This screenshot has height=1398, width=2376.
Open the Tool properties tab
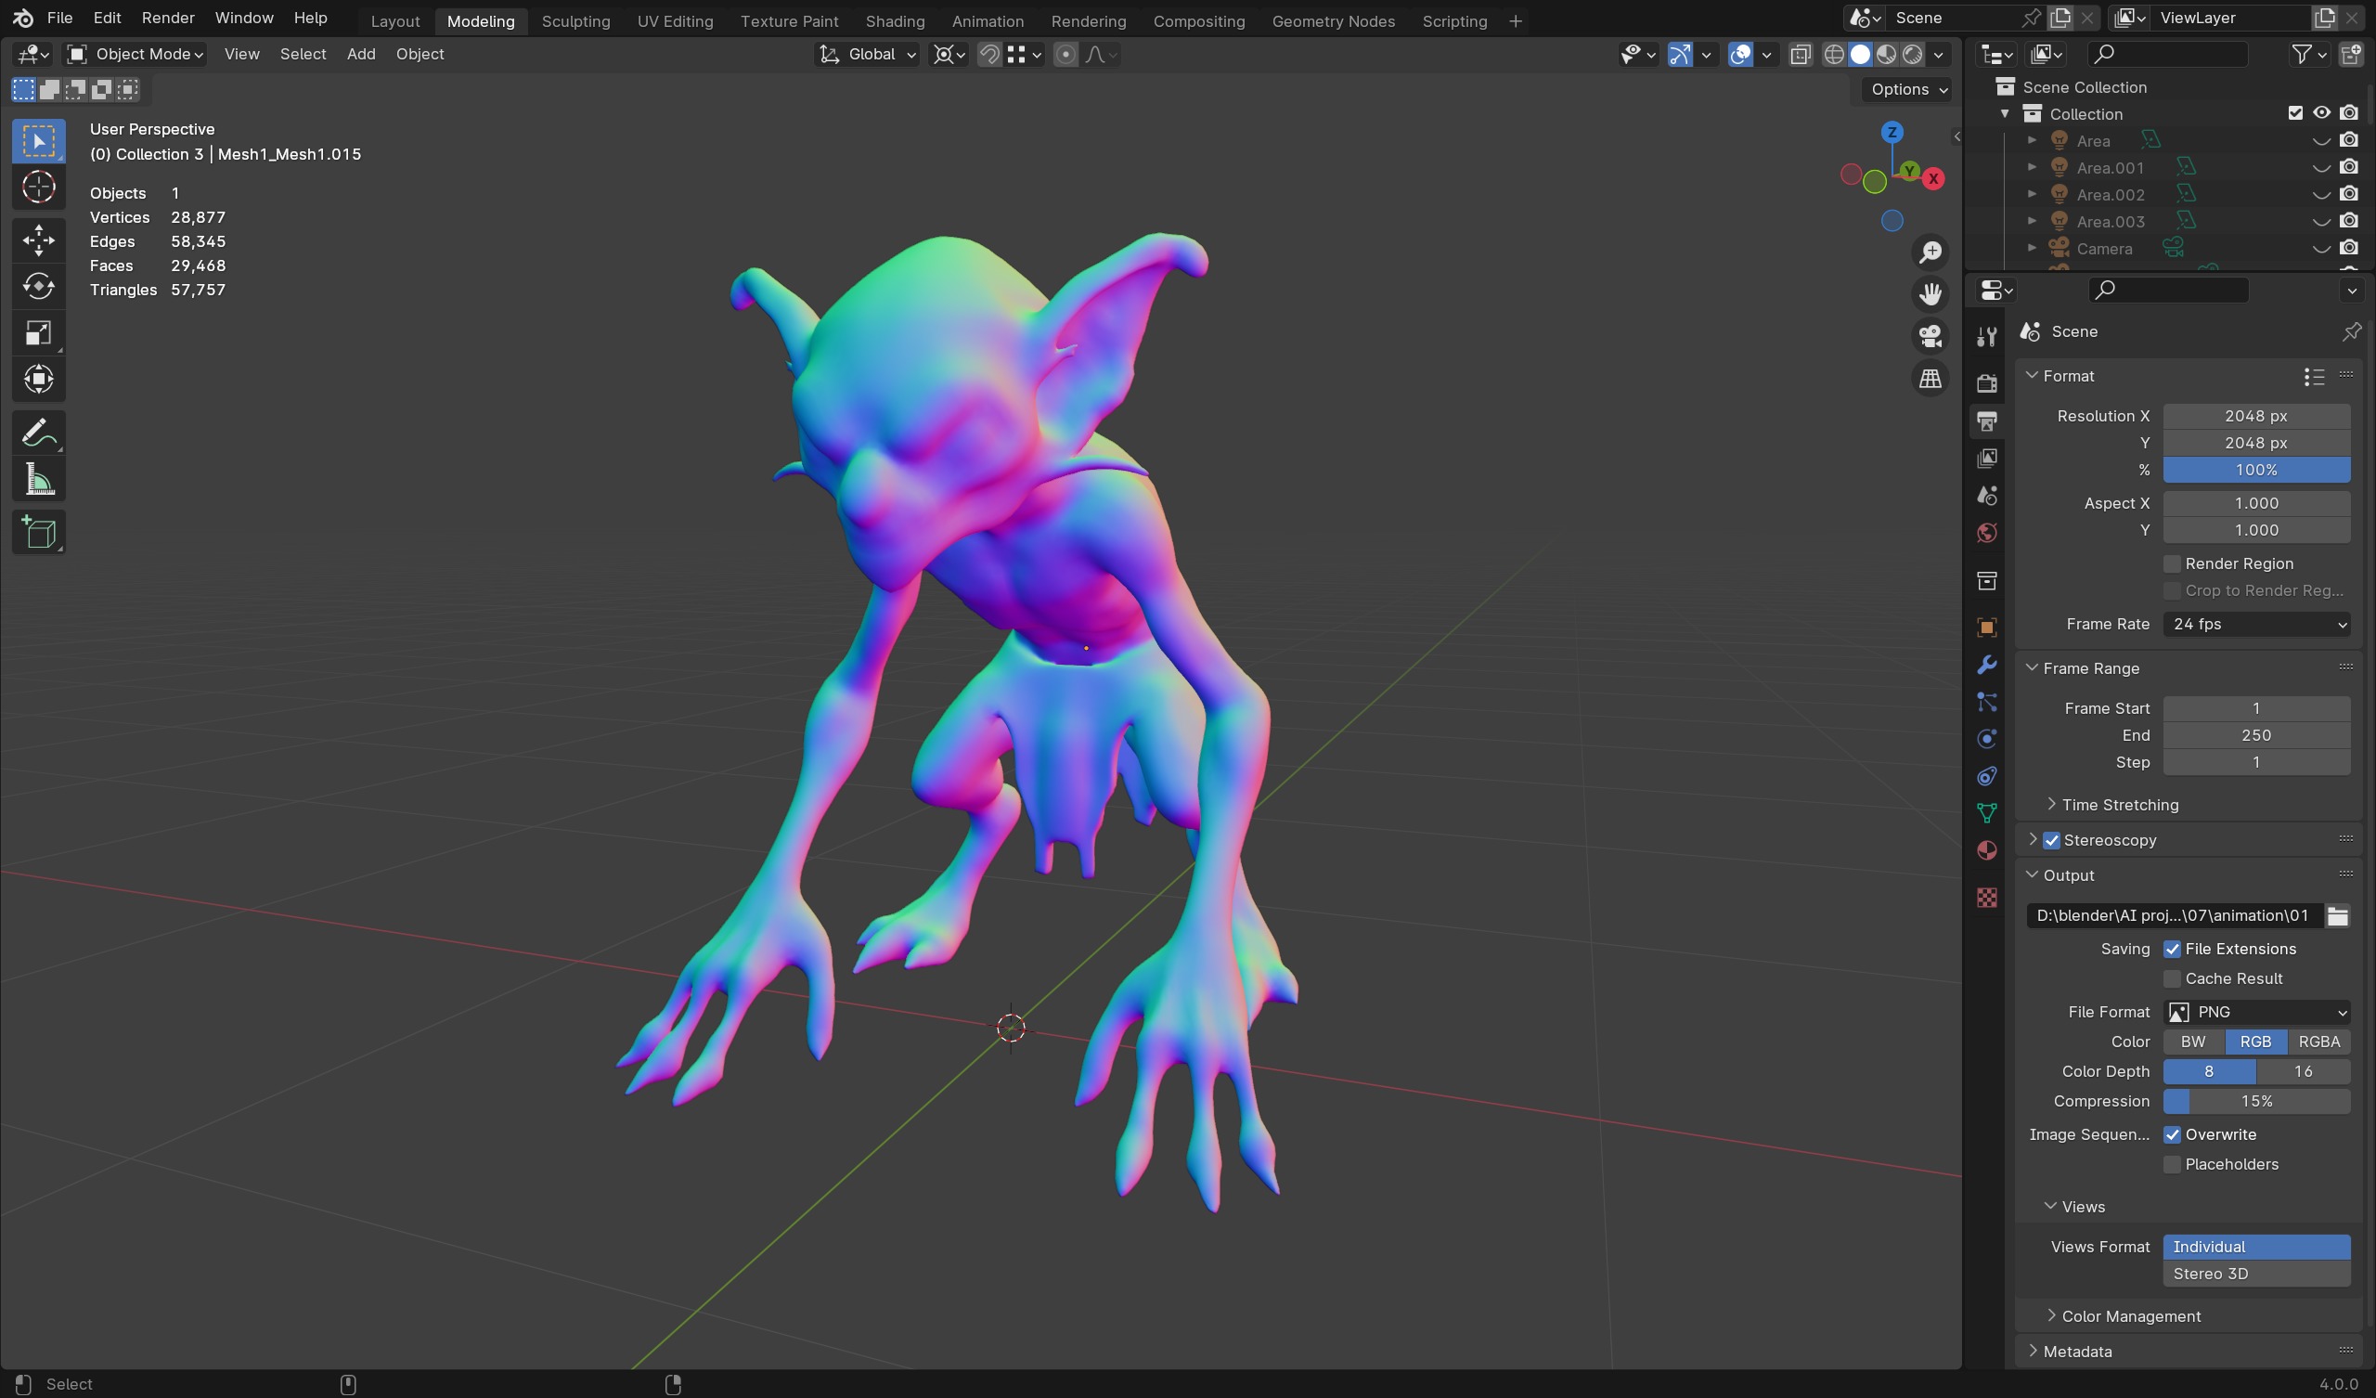coord(1986,337)
